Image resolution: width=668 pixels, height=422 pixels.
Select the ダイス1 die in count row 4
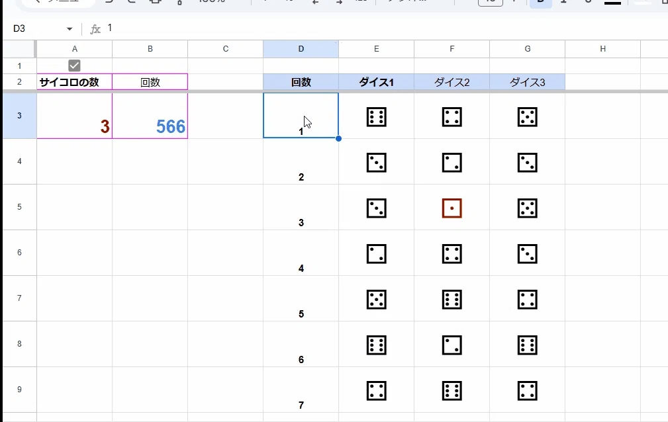[377, 254]
